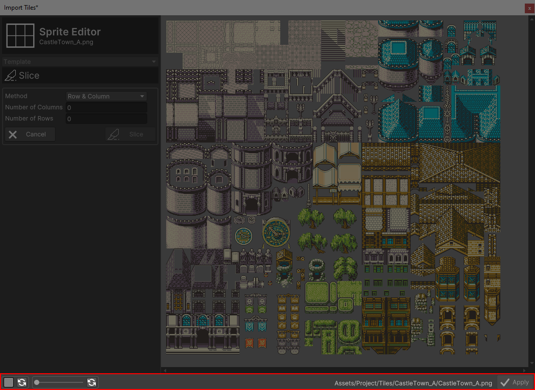
Task: Reset the background color via refresh icon beside swatch
Action: (x=22, y=382)
